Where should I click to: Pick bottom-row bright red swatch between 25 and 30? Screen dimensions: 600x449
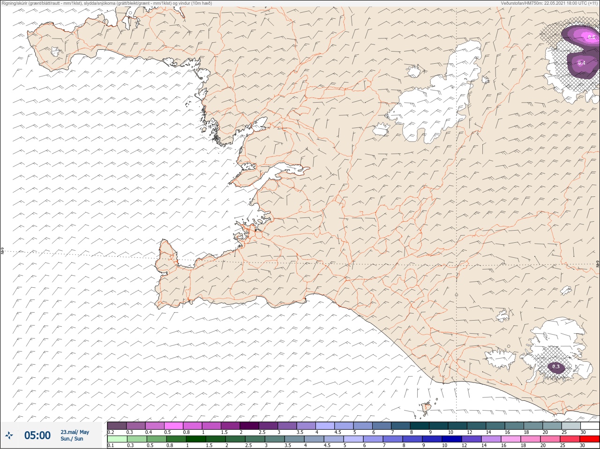click(x=590, y=439)
